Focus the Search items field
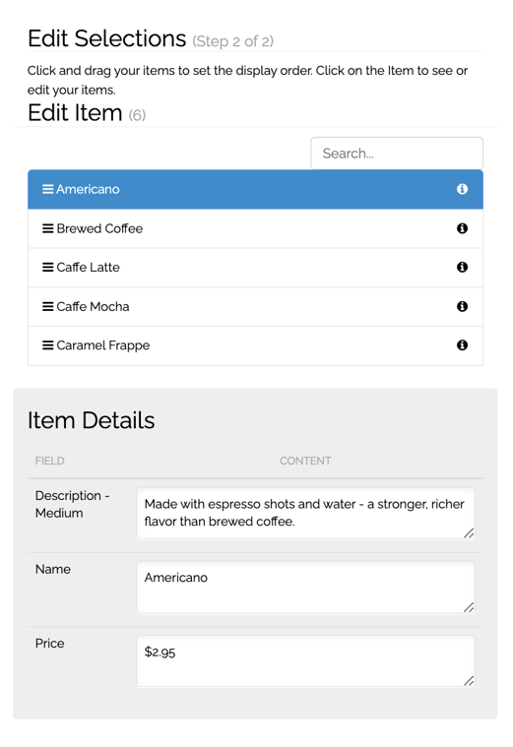Viewport: 513px width, 747px height. (397, 153)
